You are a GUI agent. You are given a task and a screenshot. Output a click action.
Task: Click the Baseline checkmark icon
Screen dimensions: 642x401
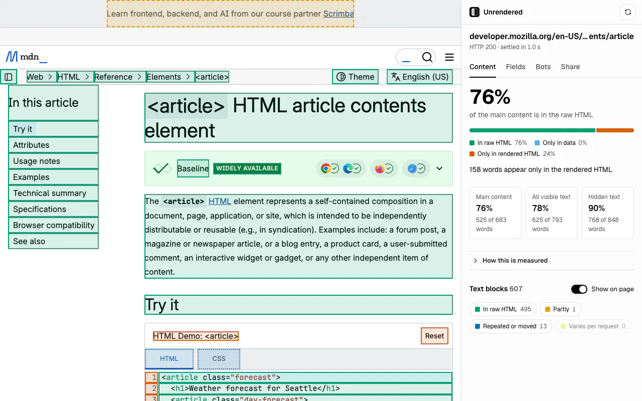click(x=163, y=168)
